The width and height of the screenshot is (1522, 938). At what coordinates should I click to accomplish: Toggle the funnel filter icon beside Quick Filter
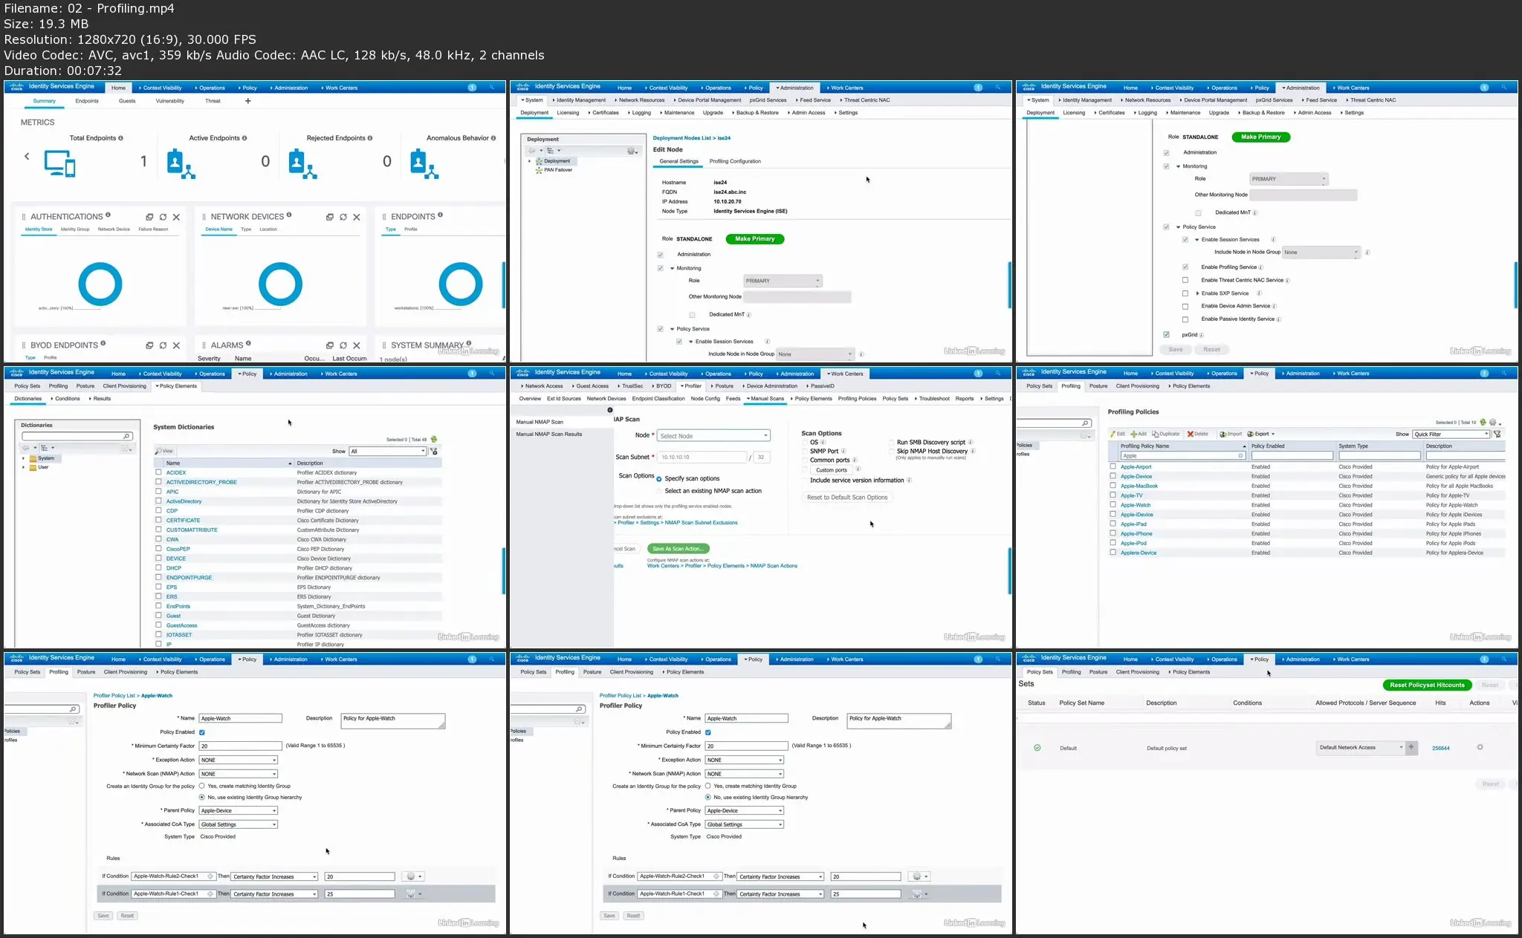click(1497, 434)
